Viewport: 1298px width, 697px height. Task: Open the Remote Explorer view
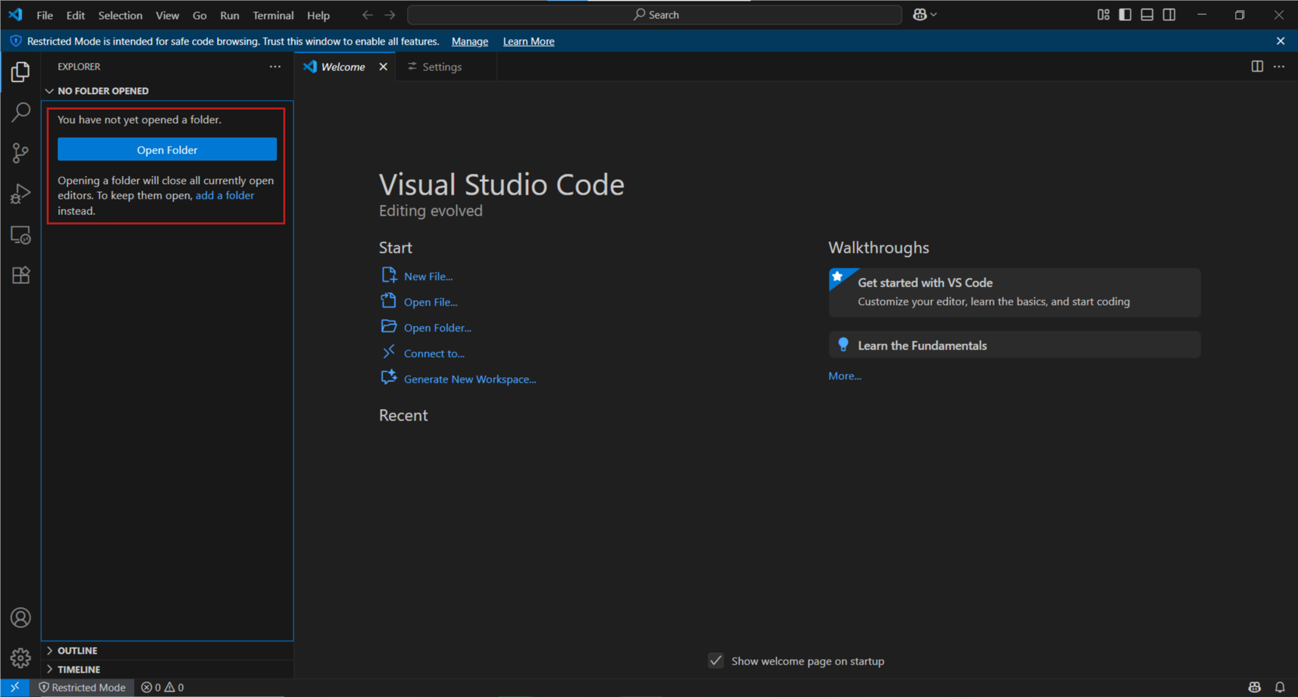point(21,235)
